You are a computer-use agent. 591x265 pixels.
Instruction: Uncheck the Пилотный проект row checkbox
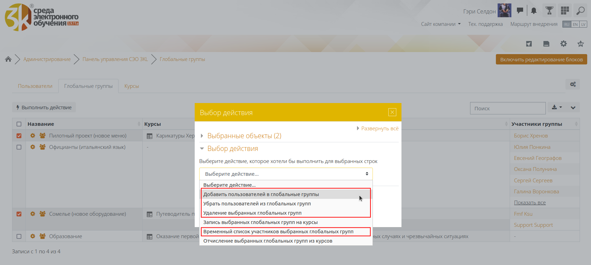click(19, 136)
